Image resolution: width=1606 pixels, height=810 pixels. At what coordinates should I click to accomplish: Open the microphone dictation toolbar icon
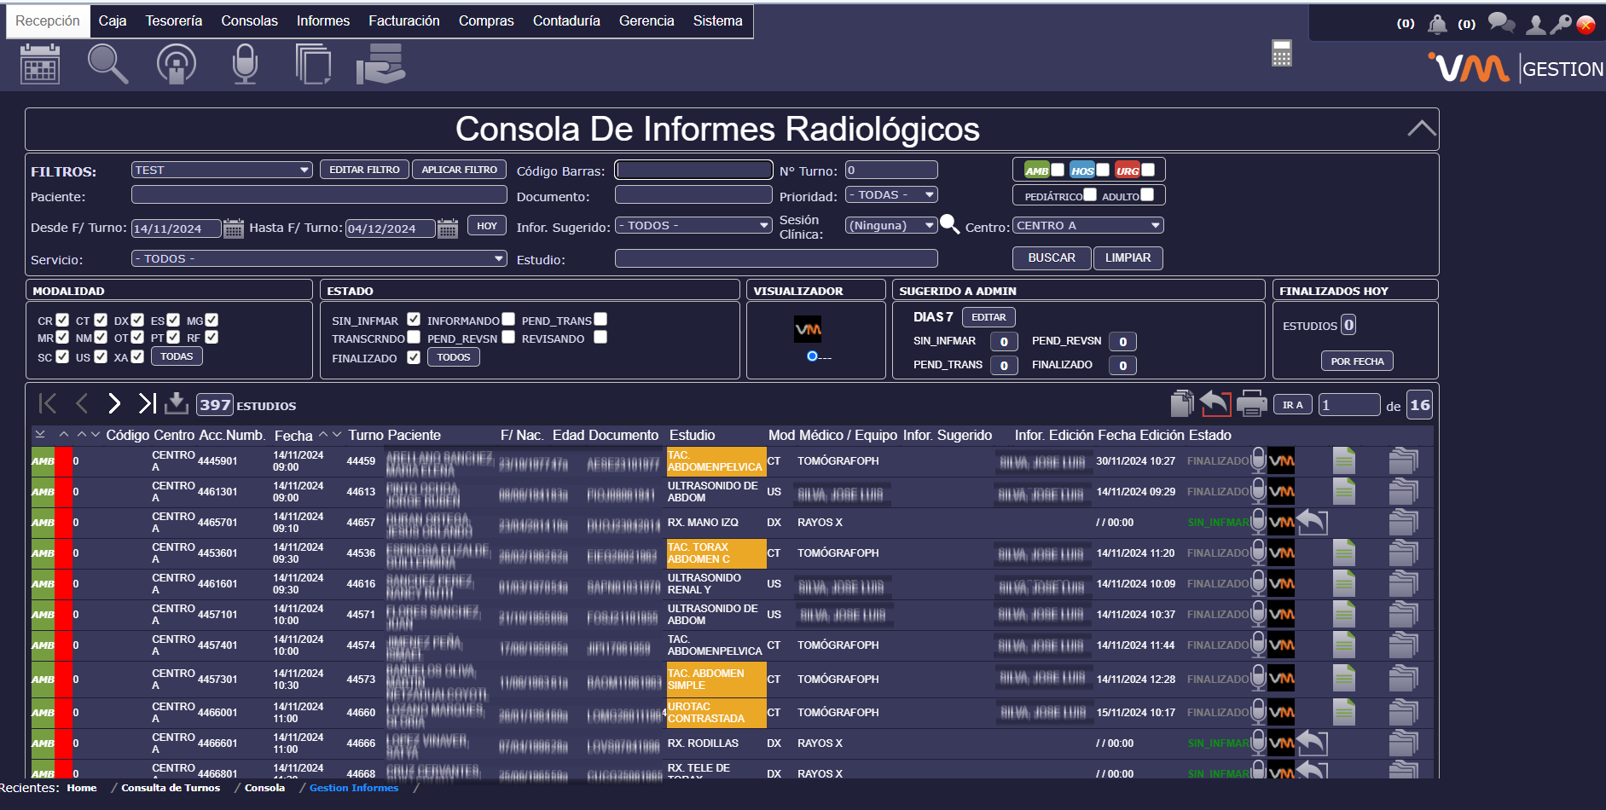[245, 64]
